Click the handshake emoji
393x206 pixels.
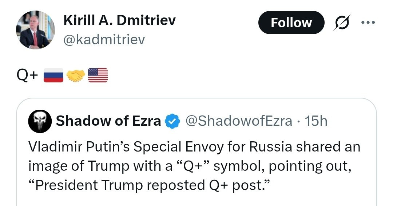pyautogui.click(x=76, y=75)
